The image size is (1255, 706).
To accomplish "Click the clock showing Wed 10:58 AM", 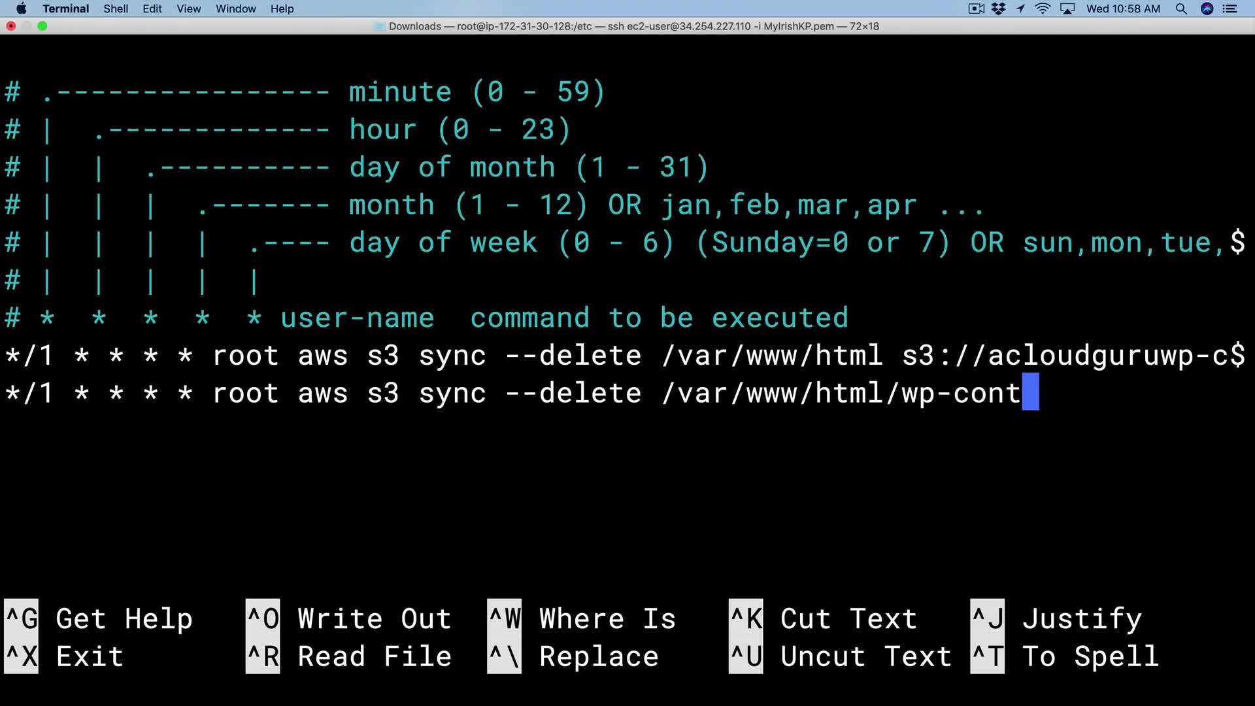I will (1123, 8).
